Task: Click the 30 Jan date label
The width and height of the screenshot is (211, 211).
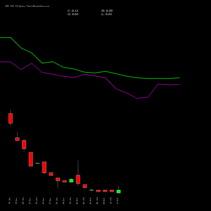Action: click(70, 201)
